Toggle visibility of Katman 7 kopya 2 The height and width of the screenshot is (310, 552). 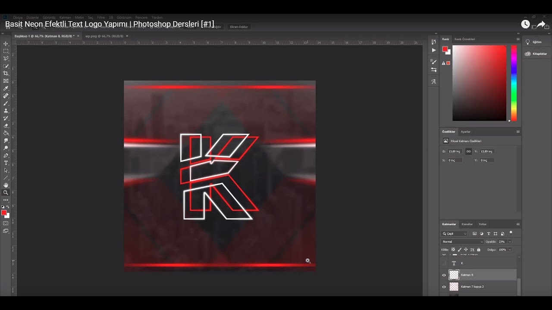click(444, 287)
